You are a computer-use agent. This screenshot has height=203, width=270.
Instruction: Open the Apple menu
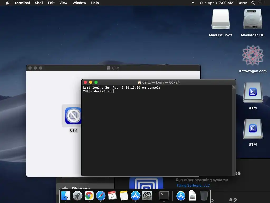(7, 3)
